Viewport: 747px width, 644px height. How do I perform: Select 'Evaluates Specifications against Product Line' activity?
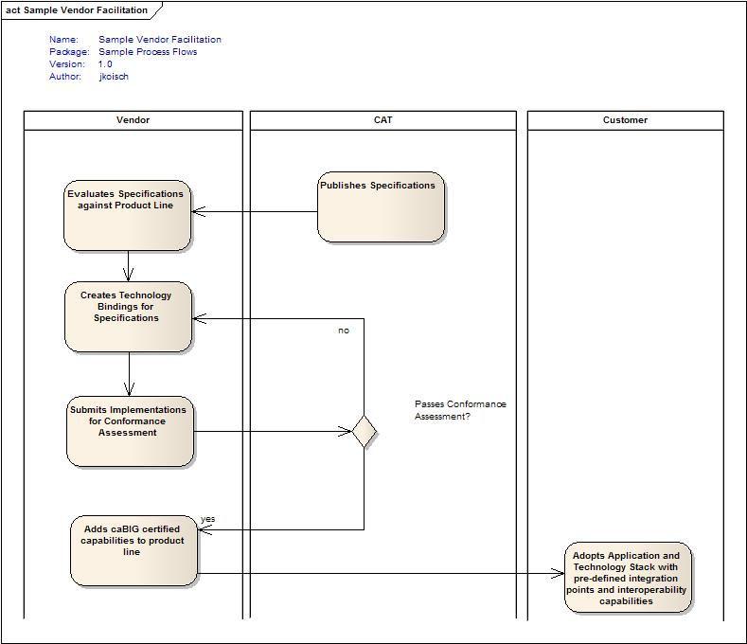coord(127,215)
